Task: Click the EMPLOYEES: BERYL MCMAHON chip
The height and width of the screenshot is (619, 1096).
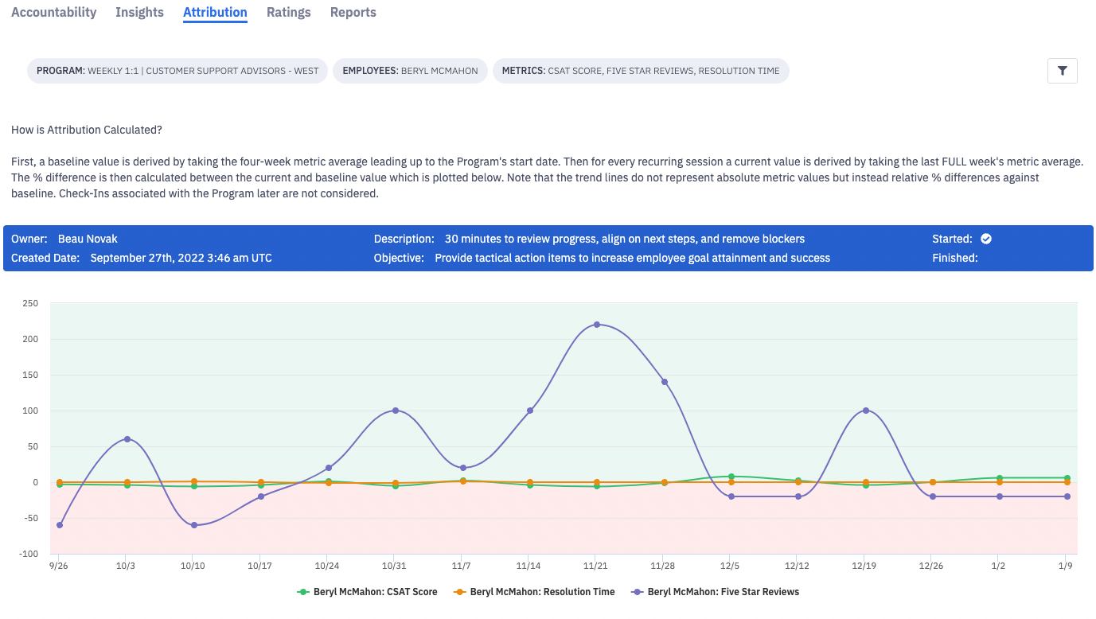Action: point(410,71)
